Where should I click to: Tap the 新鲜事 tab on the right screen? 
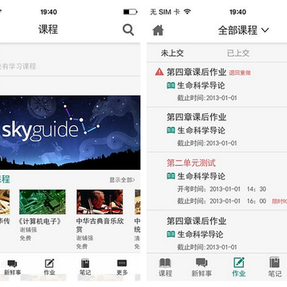point(202,267)
